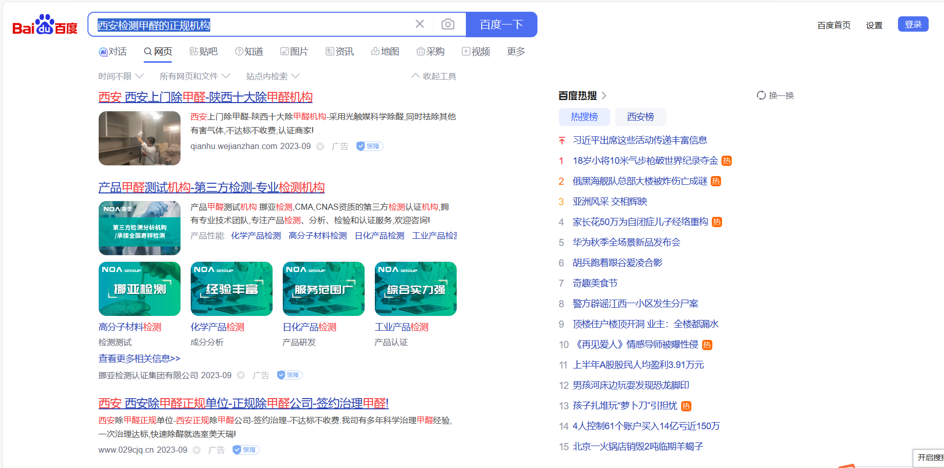Image resolution: width=944 pixels, height=468 pixels.
Task: Open 18岁小将10米气步枪 hot search
Action: point(645,161)
